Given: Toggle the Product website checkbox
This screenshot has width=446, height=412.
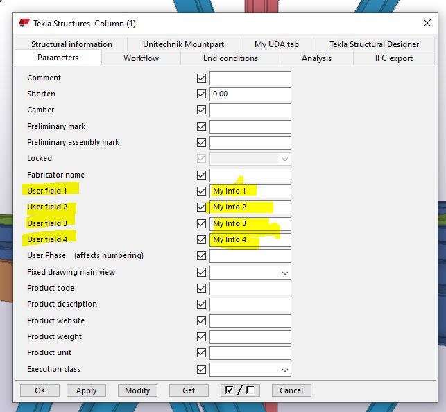Looking at the screenshot, I should [x=201, y=320].
